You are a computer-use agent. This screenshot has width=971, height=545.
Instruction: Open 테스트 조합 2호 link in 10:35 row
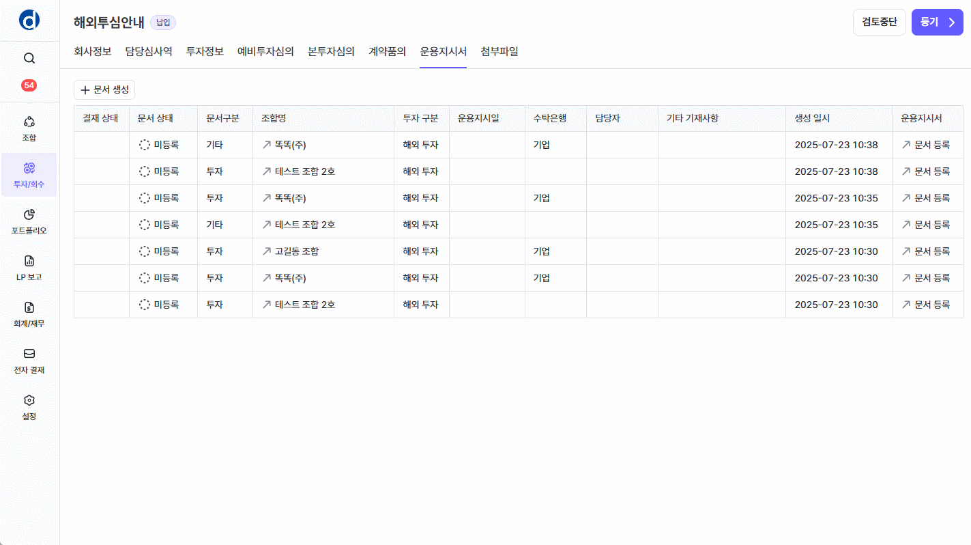pyautogui.click(x=298, y=225)
